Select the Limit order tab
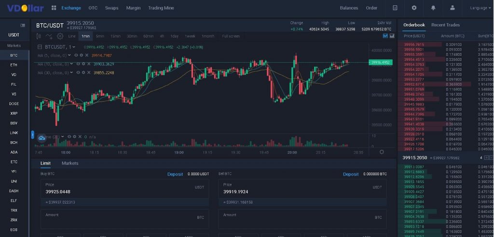The width and height of the screenshot is (494, 237). pos(45,163)
